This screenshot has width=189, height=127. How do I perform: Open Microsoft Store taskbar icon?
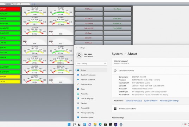click(105, 124)
